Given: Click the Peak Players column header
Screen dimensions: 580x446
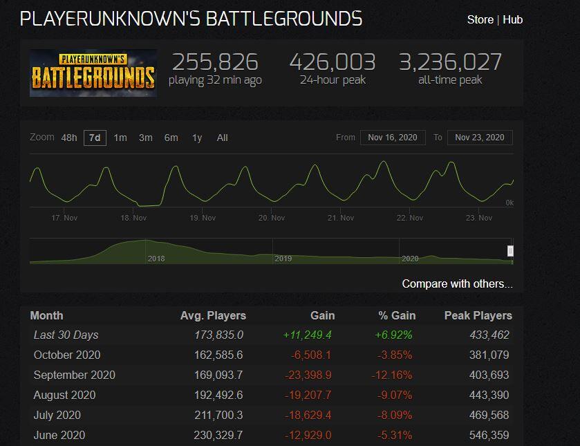Looking at the screenshot, I should pyautogui.click(x=478, y=315).
